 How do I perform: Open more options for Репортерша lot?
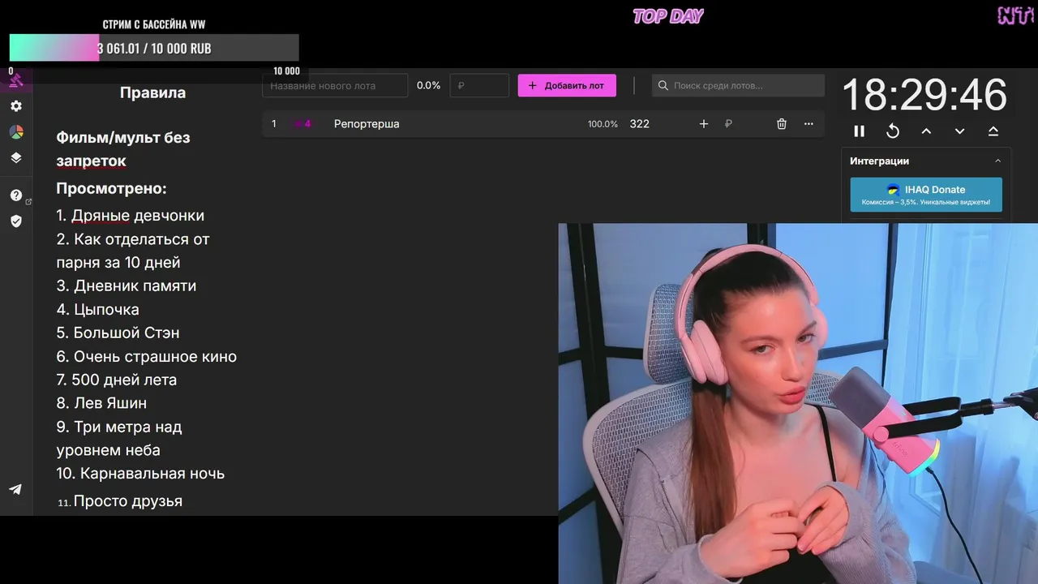809,124
